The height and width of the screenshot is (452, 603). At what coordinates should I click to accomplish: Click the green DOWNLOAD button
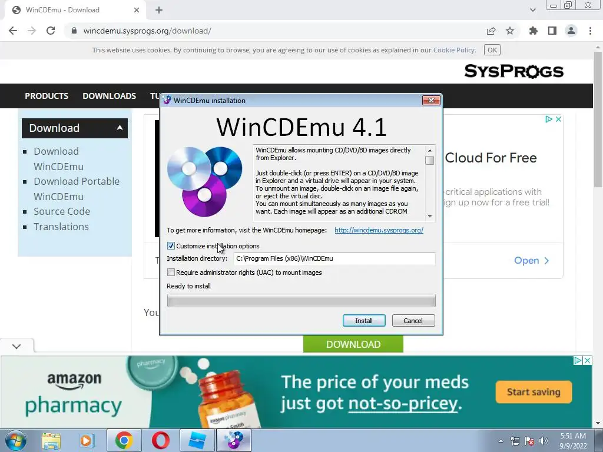coord(353,344)
